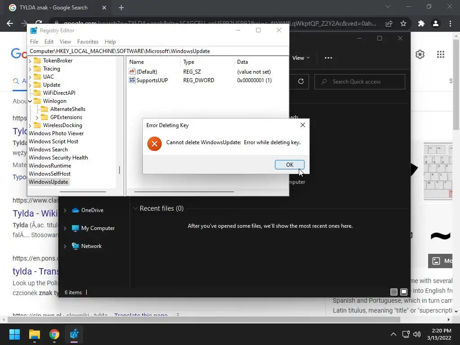Select the Windows Script Host key
The width and height of the screenshot is (460, 345).
point(53,142)
